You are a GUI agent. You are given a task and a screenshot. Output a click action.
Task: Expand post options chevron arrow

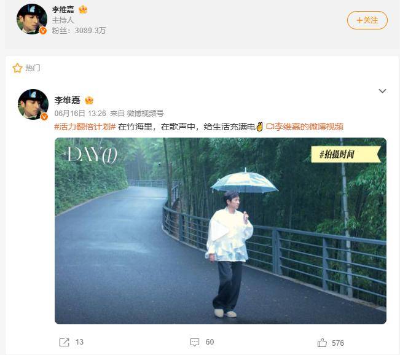tap(382, 91)
